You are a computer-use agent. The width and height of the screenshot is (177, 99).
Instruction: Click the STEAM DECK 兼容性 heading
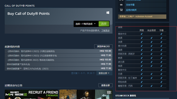point(126,96)
